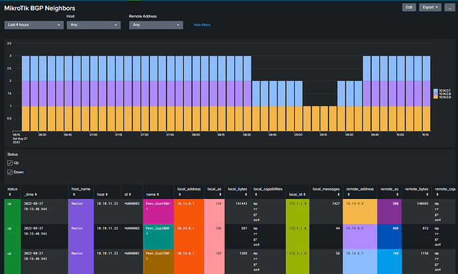Click the Peer_Cust900-1 name cell
458x274 pixels.
coord(159,212)
